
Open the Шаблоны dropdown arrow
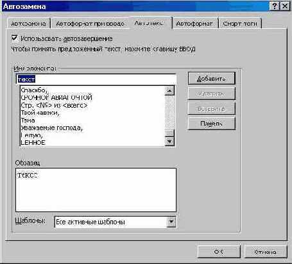[x=171, y=222]
